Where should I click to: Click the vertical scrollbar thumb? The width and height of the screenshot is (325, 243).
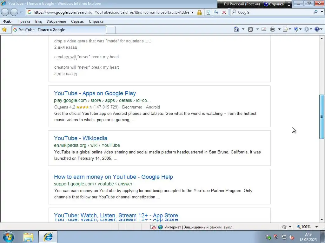(x=322, y=117)
